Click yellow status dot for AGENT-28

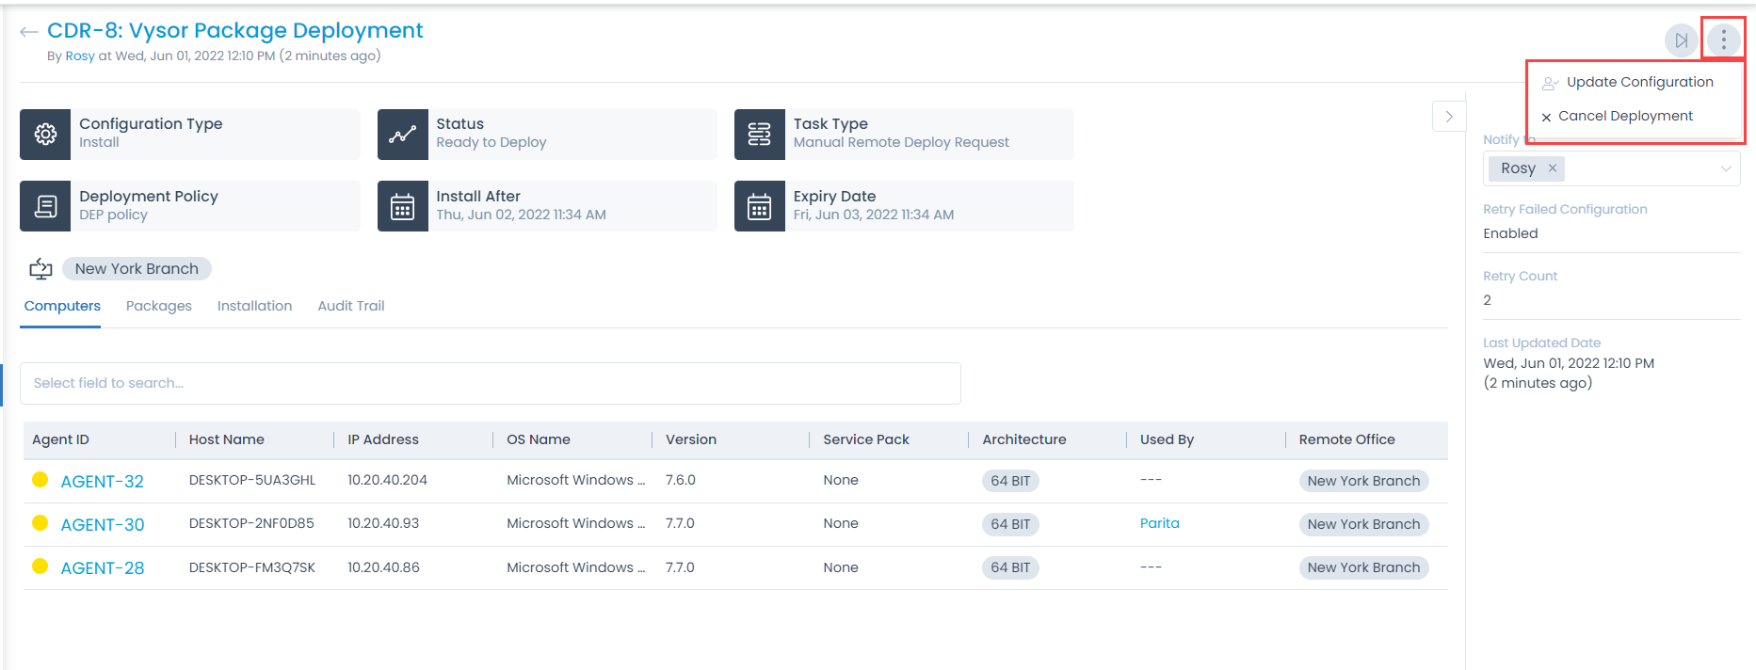(40, 566)
